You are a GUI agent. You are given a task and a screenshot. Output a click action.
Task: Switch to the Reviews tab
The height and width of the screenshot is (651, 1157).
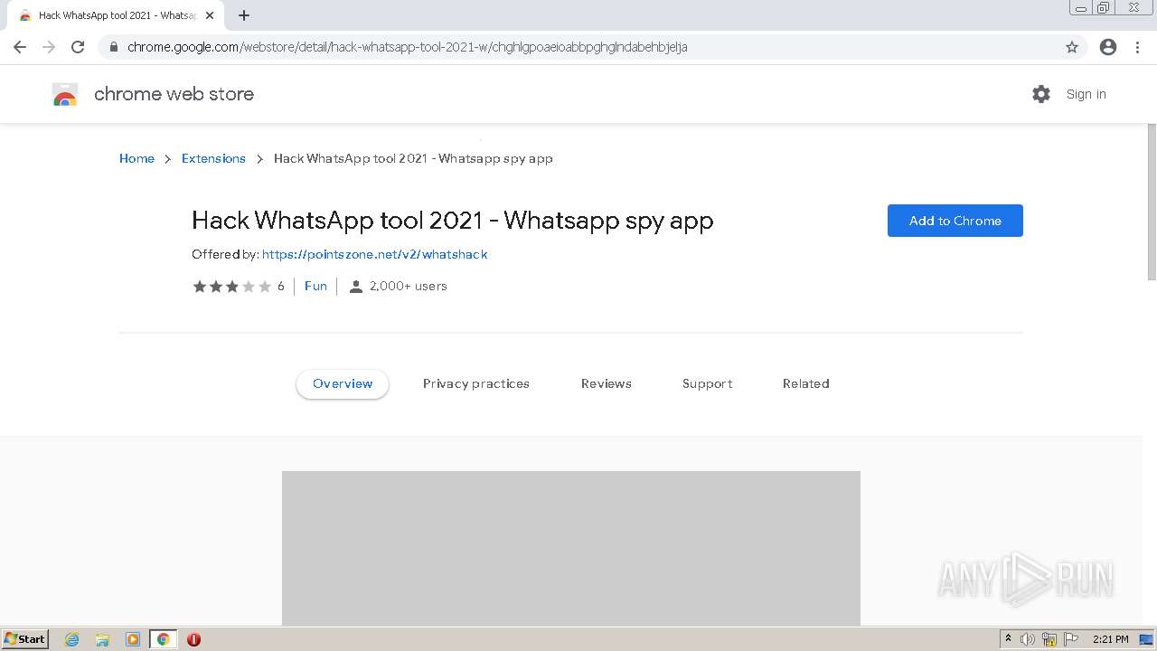click(x=607, y=383)
